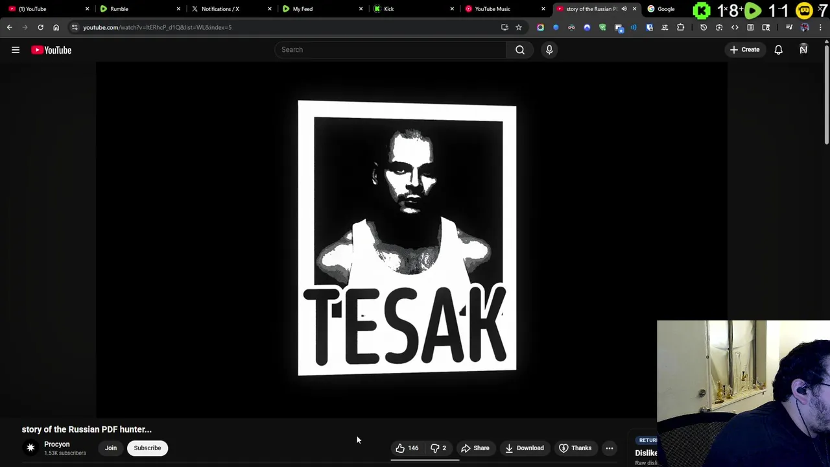
Task: Click the webcam overlay thumbnail
Action: 743,393
